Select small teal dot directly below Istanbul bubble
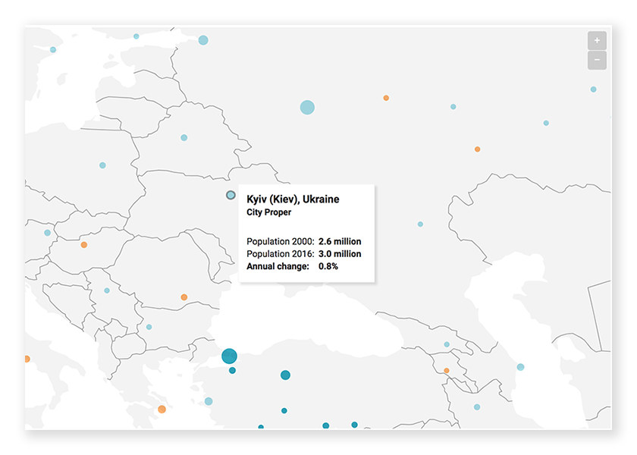 232,371
